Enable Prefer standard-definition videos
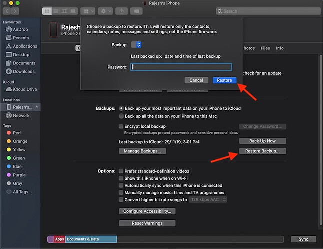323x249 pixels. [121, 171]
